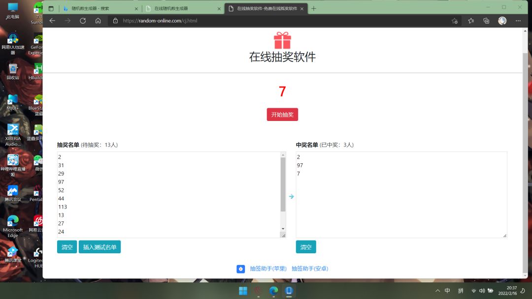Click 插入测试名单 button
Screen dimensions: 532x299
[100, 247]
